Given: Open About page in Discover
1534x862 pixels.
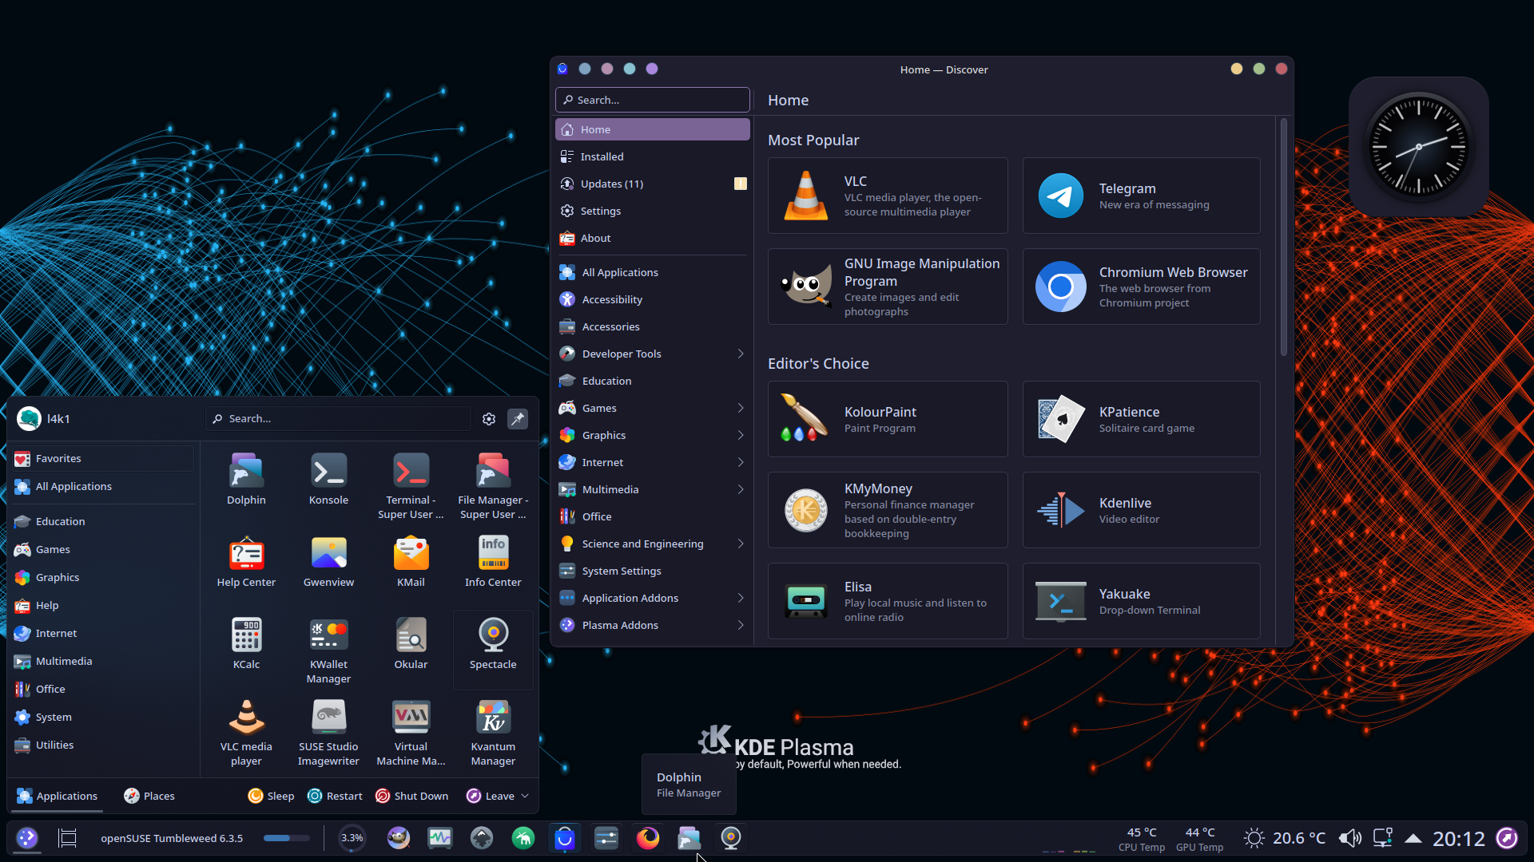Looking at the screenshot, I should pos(653,238).
